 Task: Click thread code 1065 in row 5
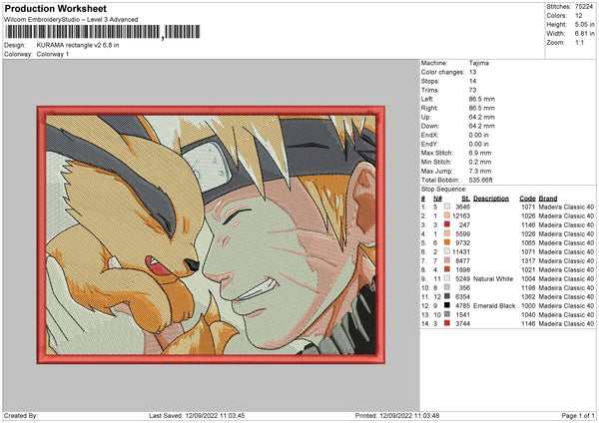click(x=528, y=242)
